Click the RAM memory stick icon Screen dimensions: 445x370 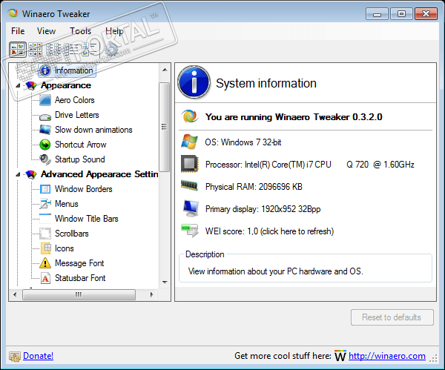coord(189,186)
